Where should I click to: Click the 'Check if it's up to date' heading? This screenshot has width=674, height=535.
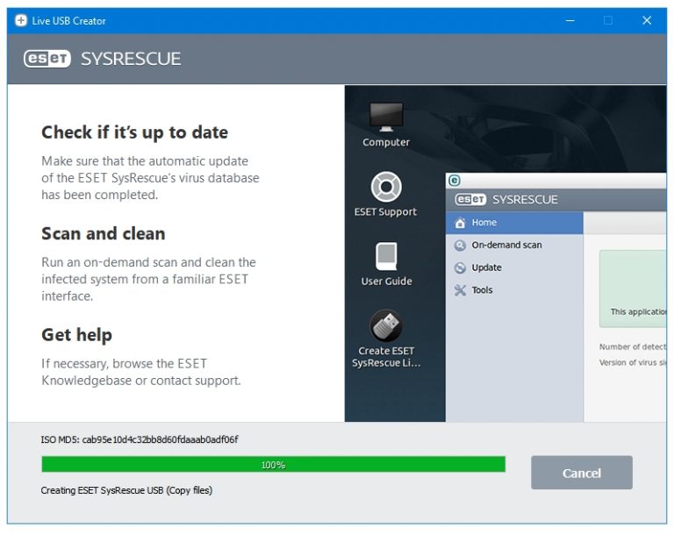tap(134, 132)
